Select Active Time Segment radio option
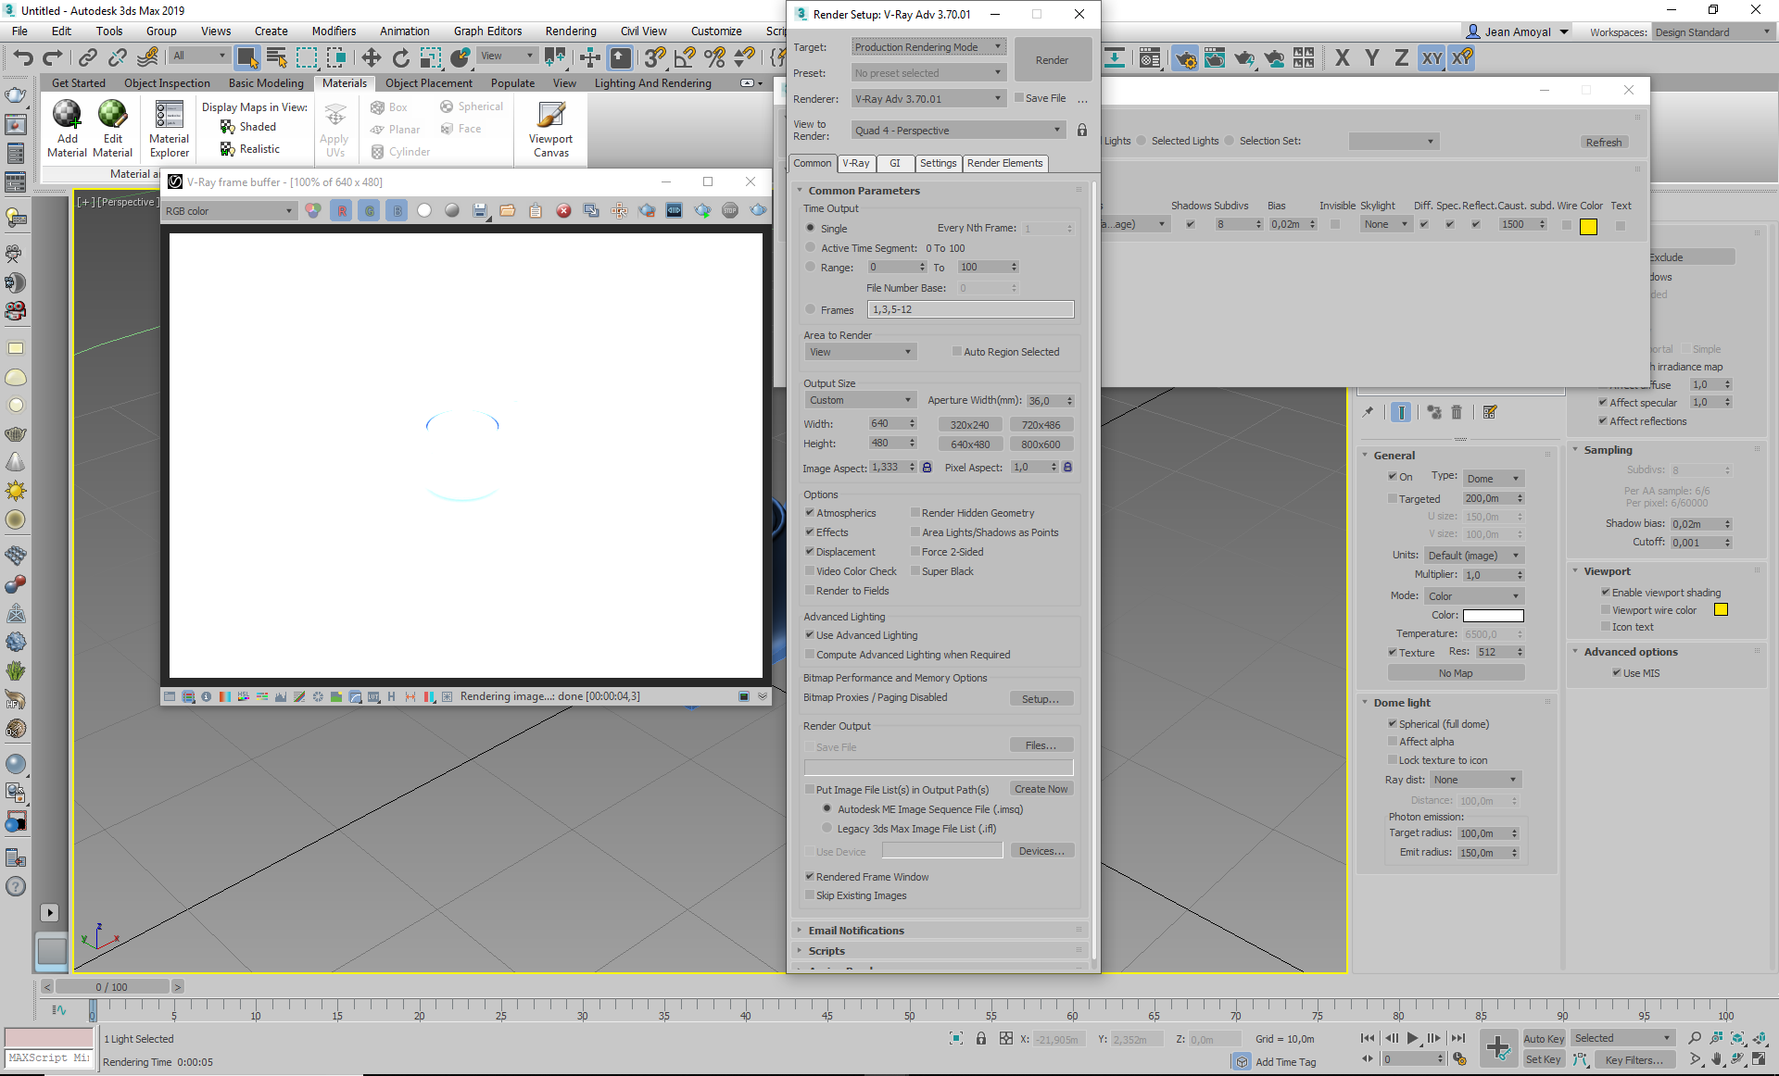The width and height of the screenshot is (1779, 1076). [811, 247]
